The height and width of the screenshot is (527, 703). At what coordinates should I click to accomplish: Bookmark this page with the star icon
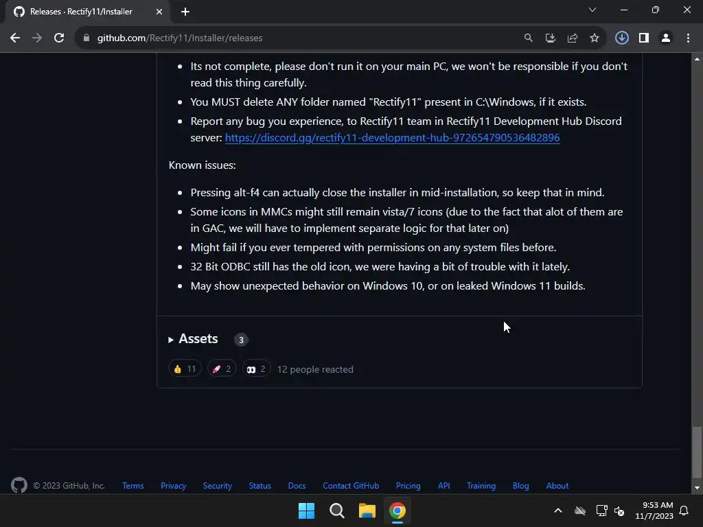595,38
